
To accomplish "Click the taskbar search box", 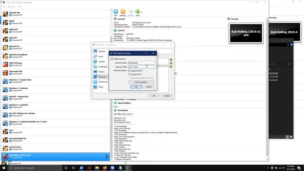I will pos(35,168).
